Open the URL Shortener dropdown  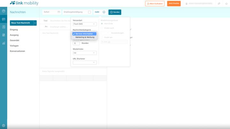(85, 62)
